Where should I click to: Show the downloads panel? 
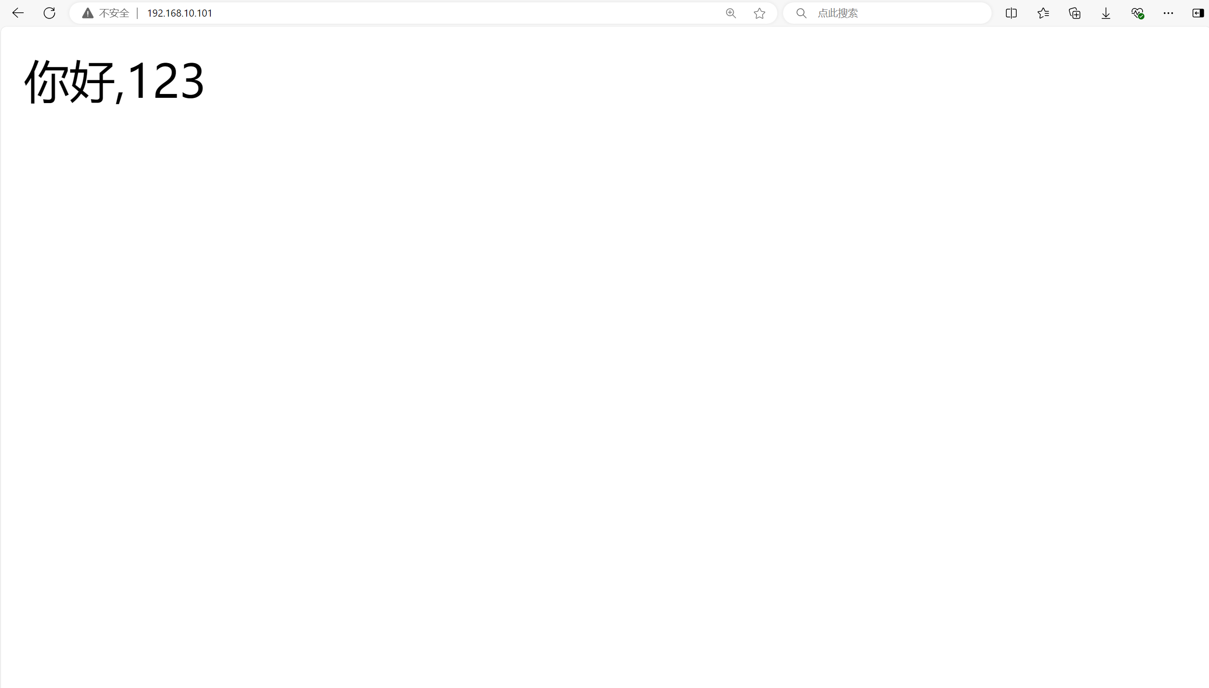click(1106, 13)
